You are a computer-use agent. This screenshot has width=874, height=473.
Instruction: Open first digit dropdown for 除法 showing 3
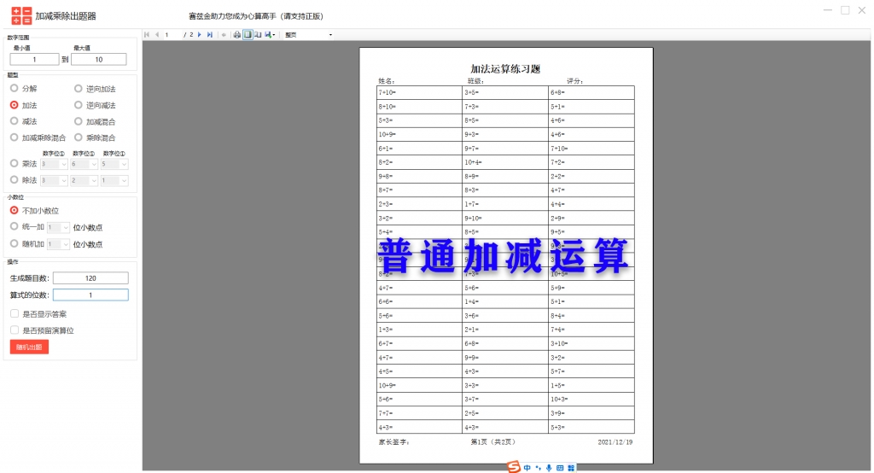tap(54, 180)
